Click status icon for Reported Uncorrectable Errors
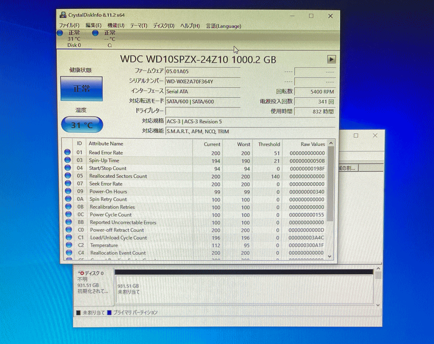This screenshot has width=434, height=344. pos(69,222)
